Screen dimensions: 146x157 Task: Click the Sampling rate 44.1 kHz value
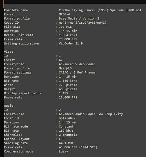point(66,143)
